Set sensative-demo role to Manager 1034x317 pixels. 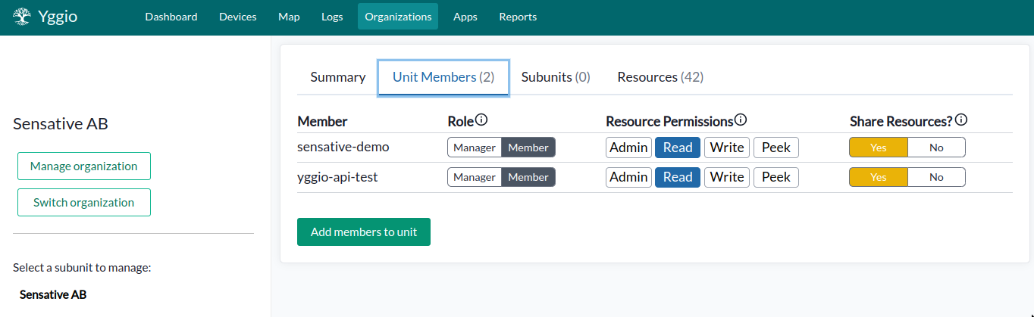point(475,148)
